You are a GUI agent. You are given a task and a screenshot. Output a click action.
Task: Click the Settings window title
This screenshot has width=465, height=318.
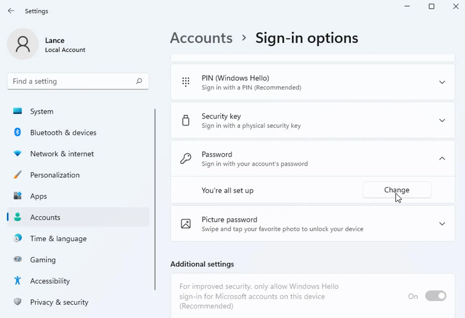click(x=36, y=11)
